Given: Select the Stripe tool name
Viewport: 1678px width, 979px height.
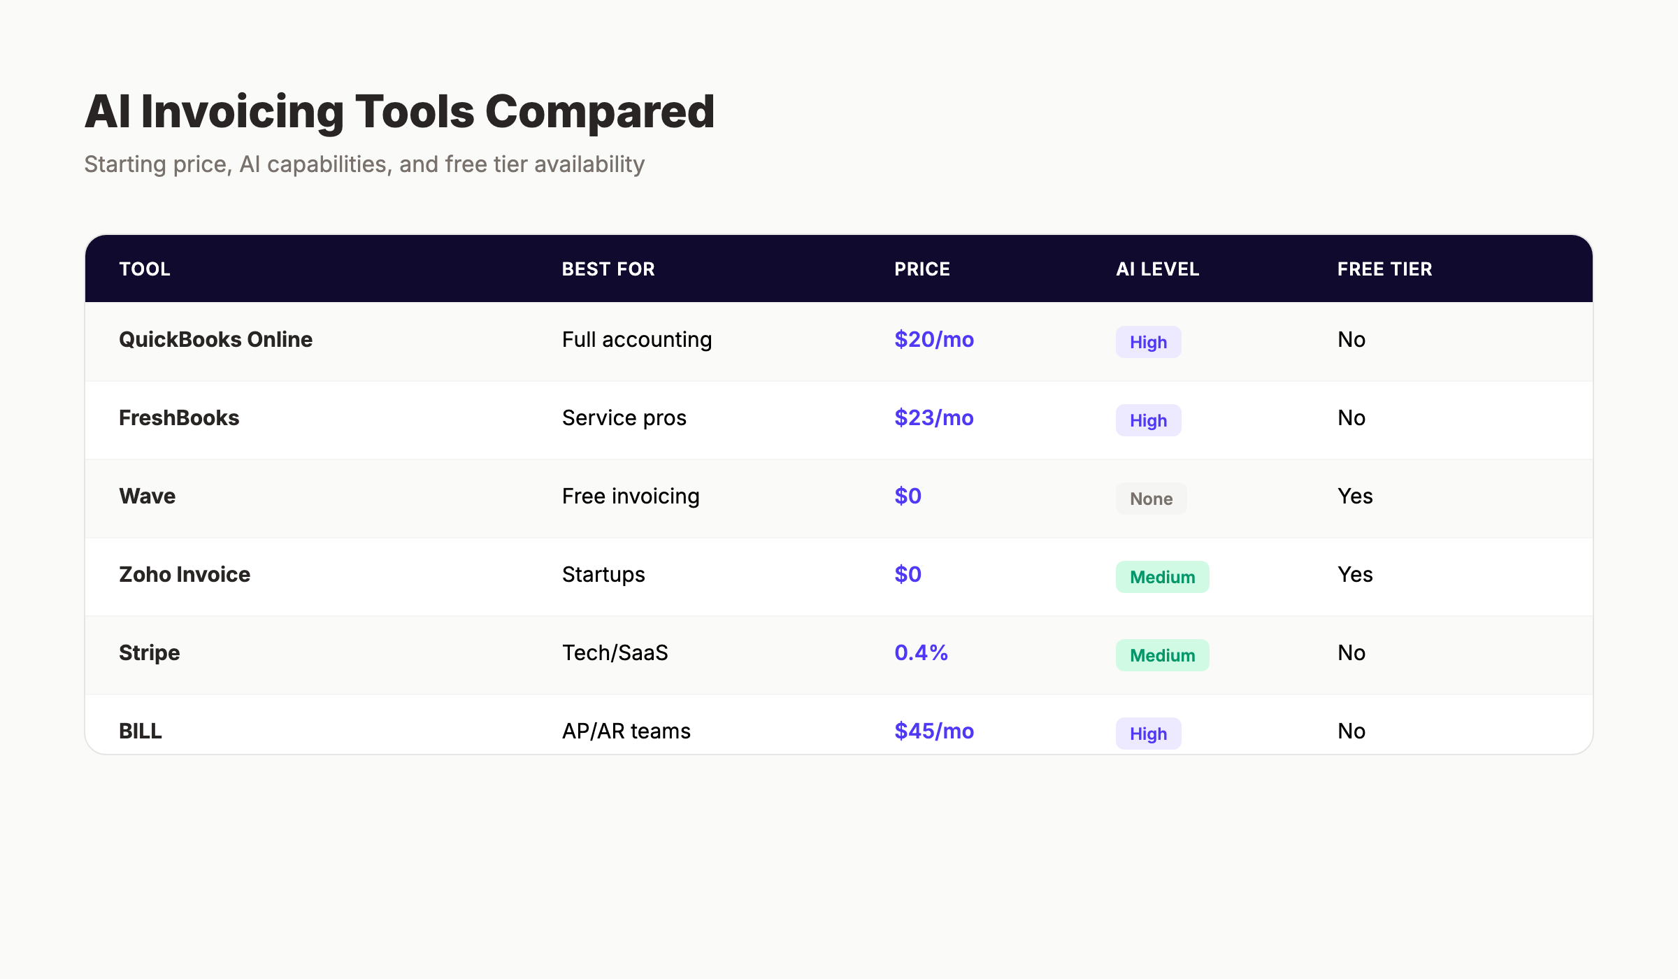Looking at the screenshot, I should click(x=150, y=653).
